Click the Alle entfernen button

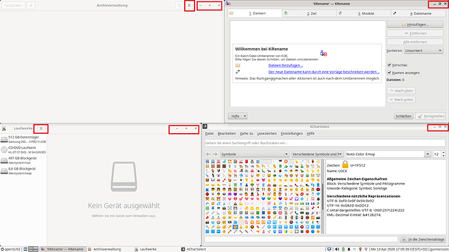pos(415,42)
